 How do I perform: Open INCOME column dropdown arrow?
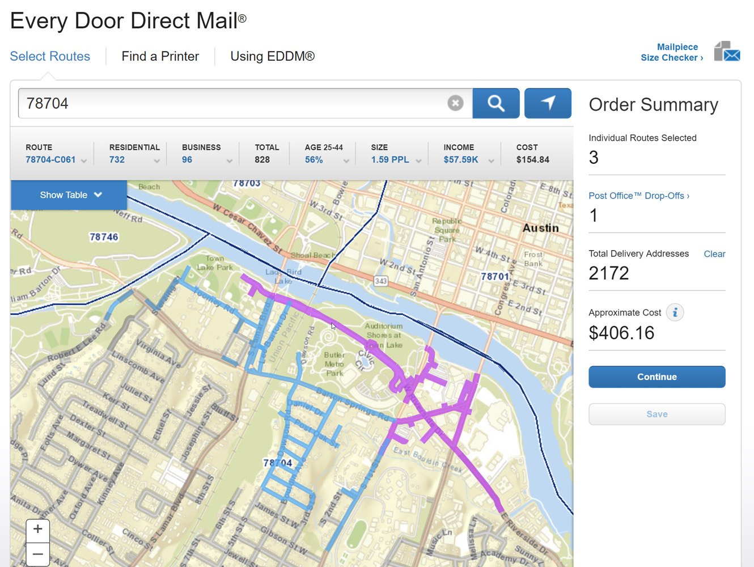tap(491, 161)
